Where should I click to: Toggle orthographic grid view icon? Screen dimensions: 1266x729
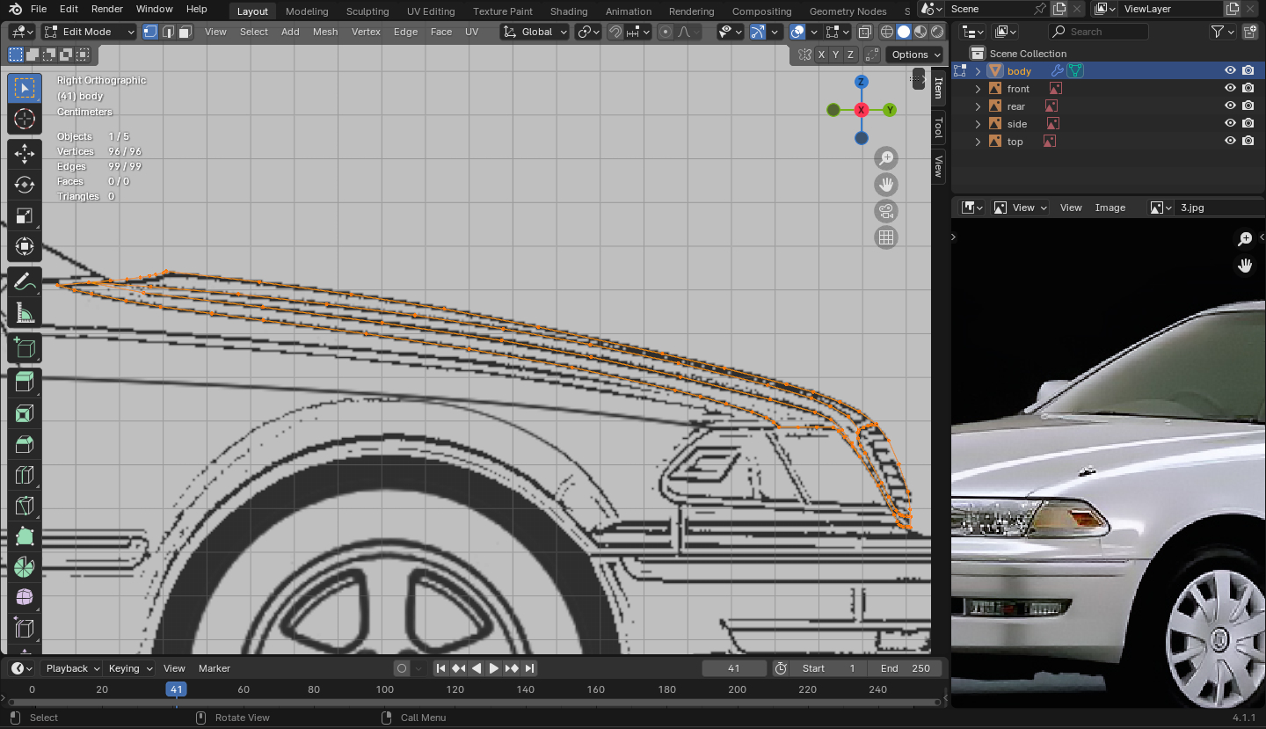[886, 237]
